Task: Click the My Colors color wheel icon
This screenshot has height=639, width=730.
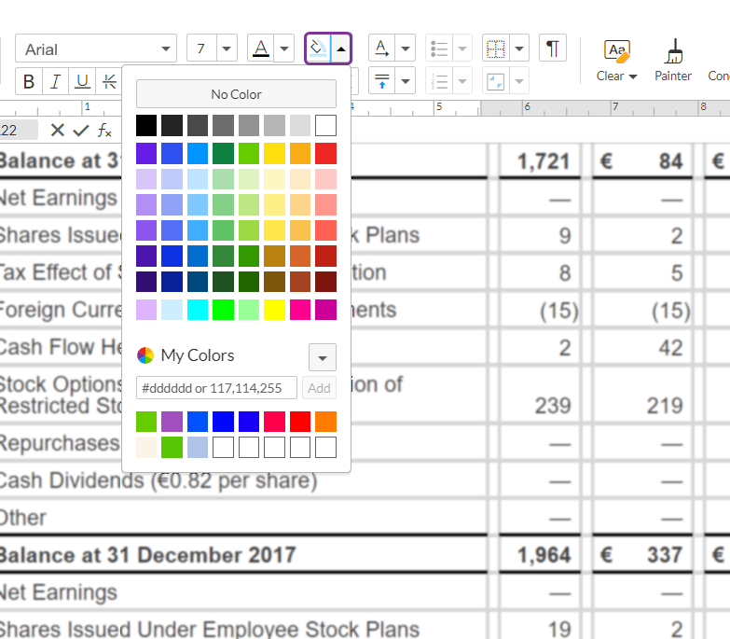Action: pos(145,355)
